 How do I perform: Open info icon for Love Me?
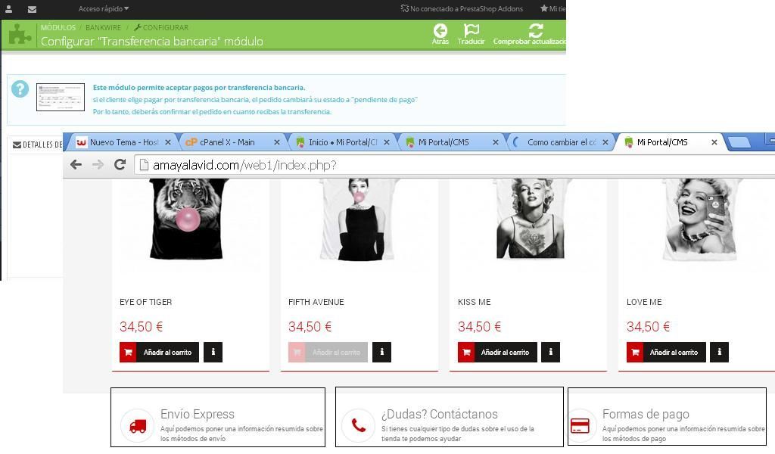coord(720,353)
